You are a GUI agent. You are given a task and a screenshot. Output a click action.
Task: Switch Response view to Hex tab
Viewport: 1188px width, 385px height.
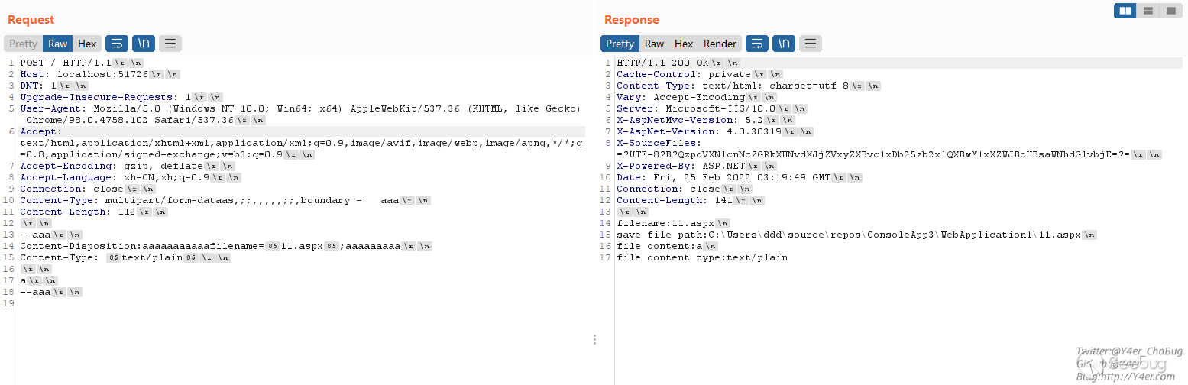684,44
